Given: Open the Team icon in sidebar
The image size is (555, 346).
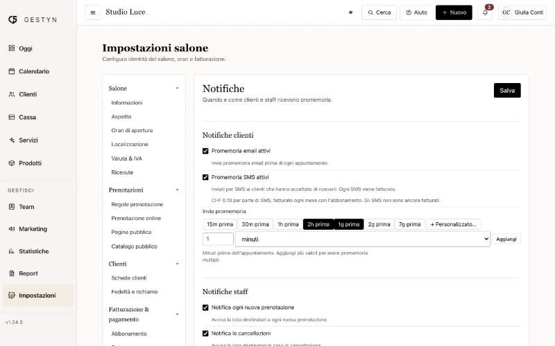Looking at the screenshot, I should coord(12,206).
